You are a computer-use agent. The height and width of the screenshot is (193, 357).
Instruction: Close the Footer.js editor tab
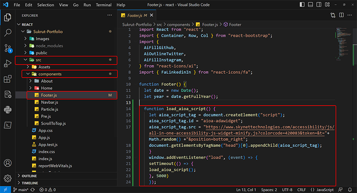click(152, 15)
